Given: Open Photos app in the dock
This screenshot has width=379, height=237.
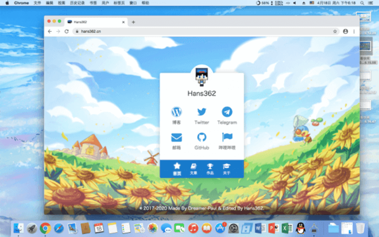Looking at the screenshot, I should point(153,228).
